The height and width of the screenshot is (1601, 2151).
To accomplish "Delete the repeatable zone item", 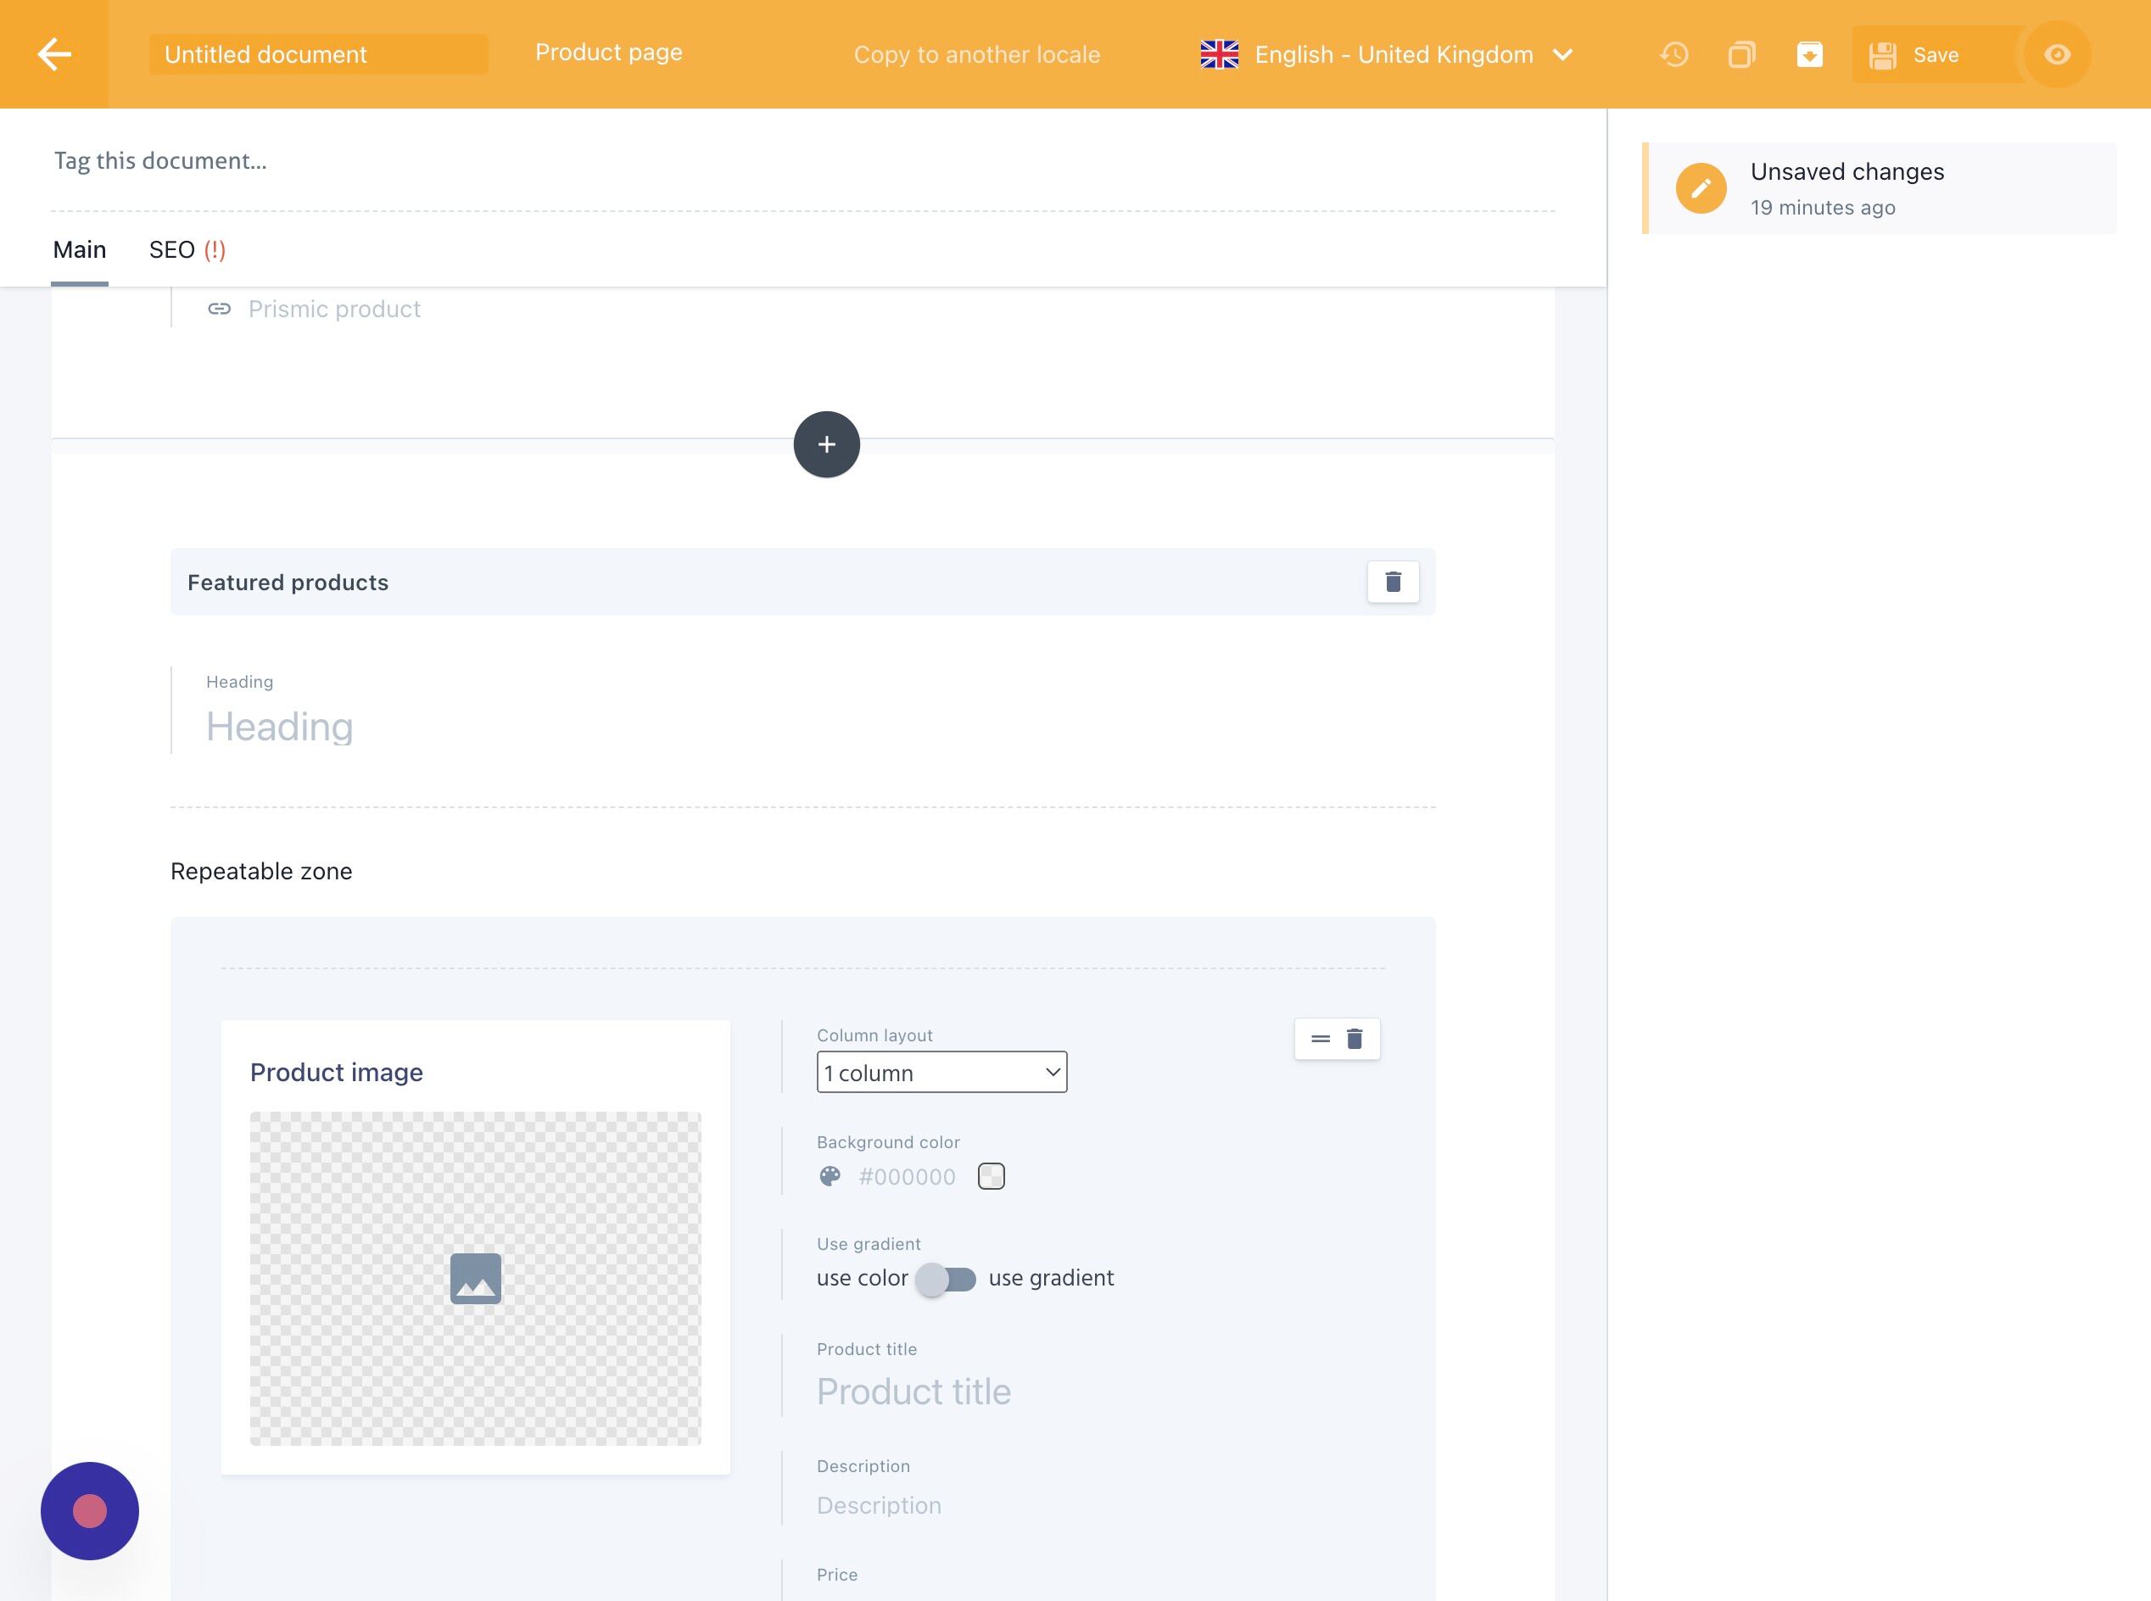I will click(x=1355, y=1039).
